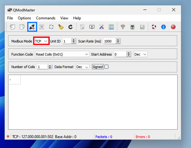Decrease the Scan Rate value

pos(118,42)
